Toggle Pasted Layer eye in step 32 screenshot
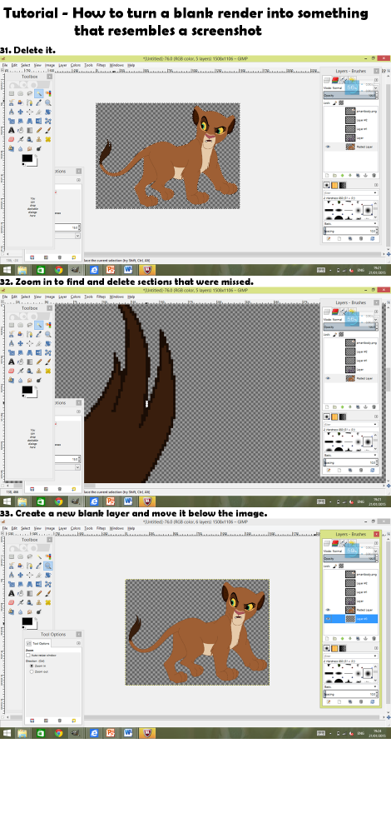391x833 pixels. click(328, 378)
